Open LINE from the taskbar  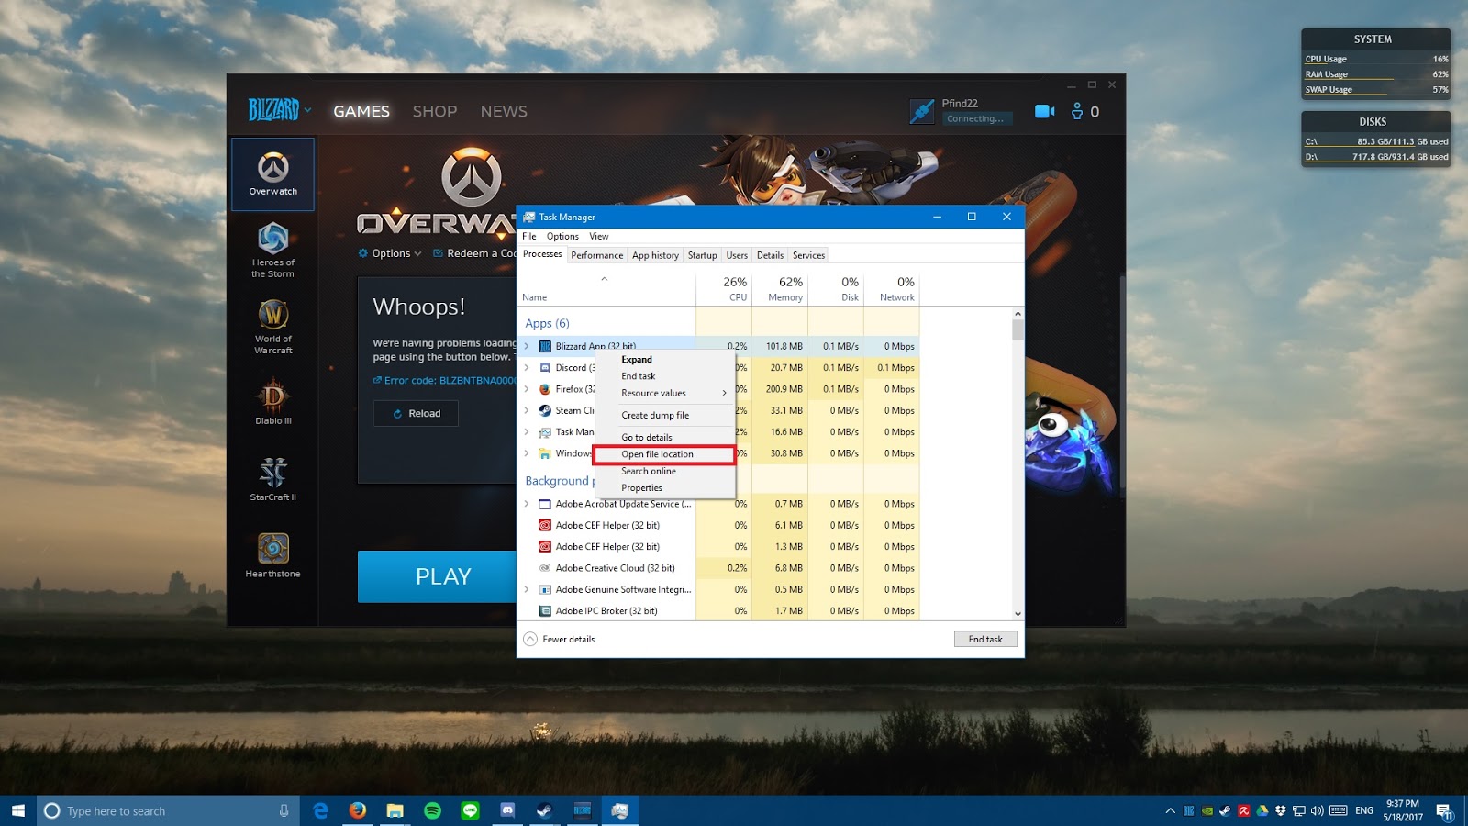coord(471,810)
